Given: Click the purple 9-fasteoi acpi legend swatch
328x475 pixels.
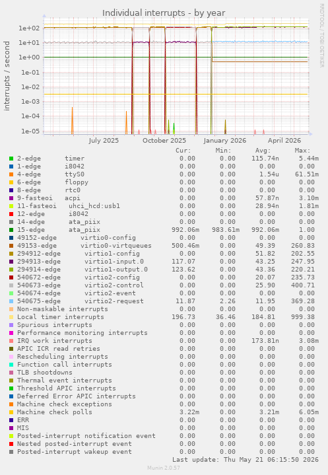Looking at the screenshot, I should [11, 198].
